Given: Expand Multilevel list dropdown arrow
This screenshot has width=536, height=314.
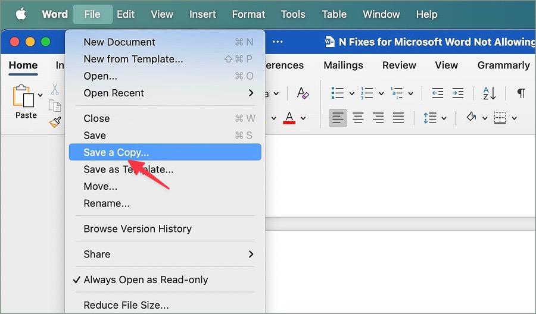Looking at the screenshot, I should (411, 93).
